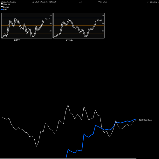Click the Slow D legend swatch
This screenshot has width=159, height=159.
[x=2, y=4]
